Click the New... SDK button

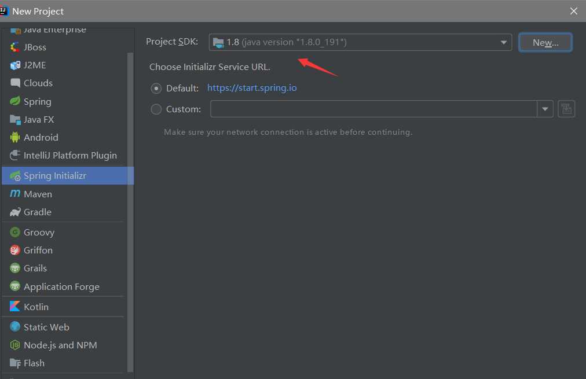tap(545, 43)
